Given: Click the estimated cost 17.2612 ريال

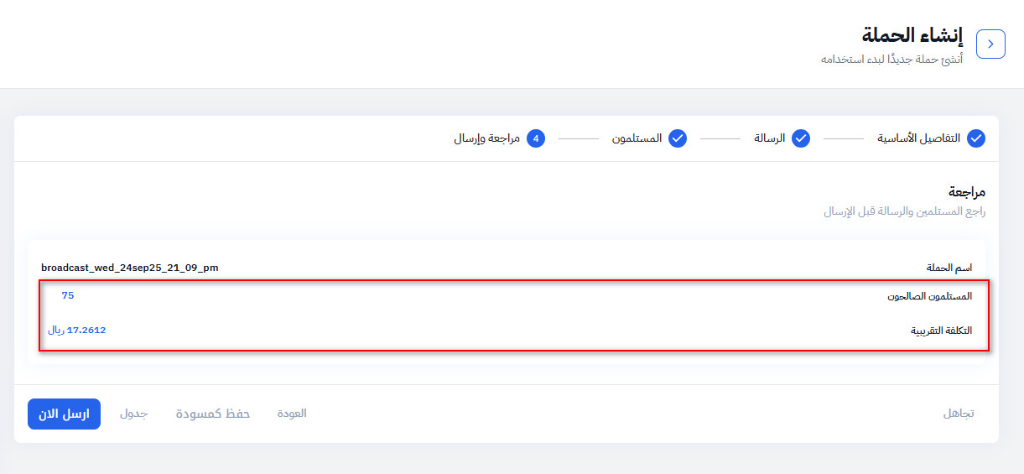Looking at the screenshot, I should tap(77, 331).
